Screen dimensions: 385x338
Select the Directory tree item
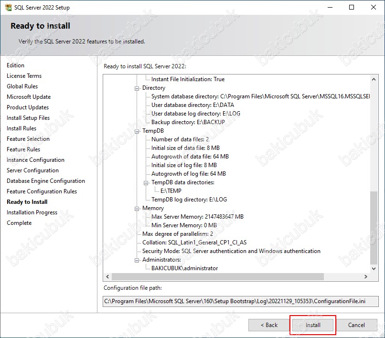pyautogui.click(x=154, y=88)
